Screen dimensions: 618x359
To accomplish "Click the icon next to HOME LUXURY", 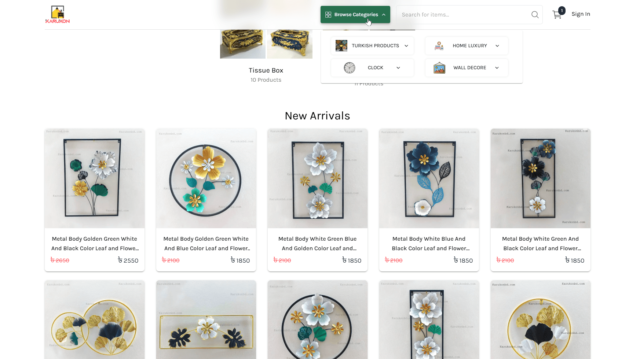I will click(x=439, y=45).
